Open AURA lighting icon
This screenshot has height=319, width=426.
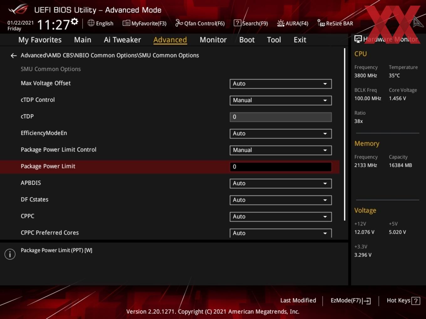pyautogui.click(x=281, y=23)
